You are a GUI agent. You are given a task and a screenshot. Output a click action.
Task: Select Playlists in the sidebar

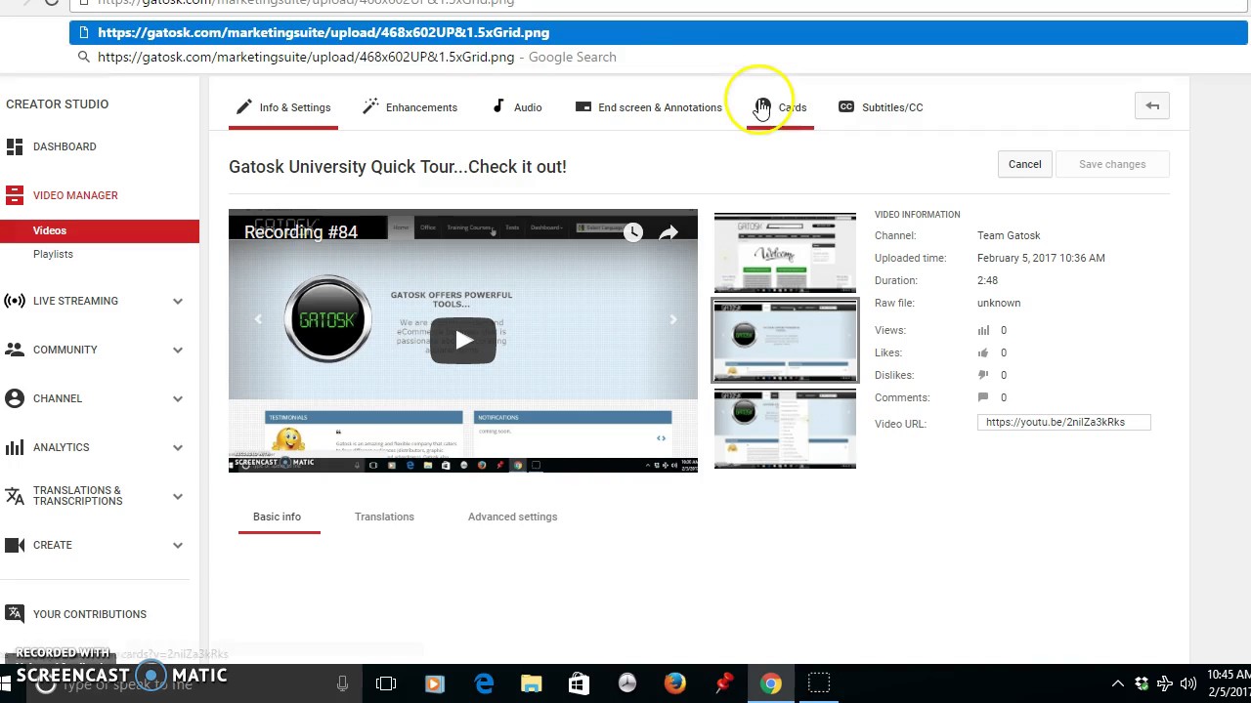pyautogui.click(x=53, y=254)
